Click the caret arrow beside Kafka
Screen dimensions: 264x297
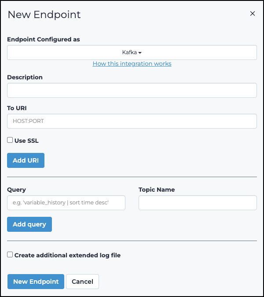coord(140,53)
